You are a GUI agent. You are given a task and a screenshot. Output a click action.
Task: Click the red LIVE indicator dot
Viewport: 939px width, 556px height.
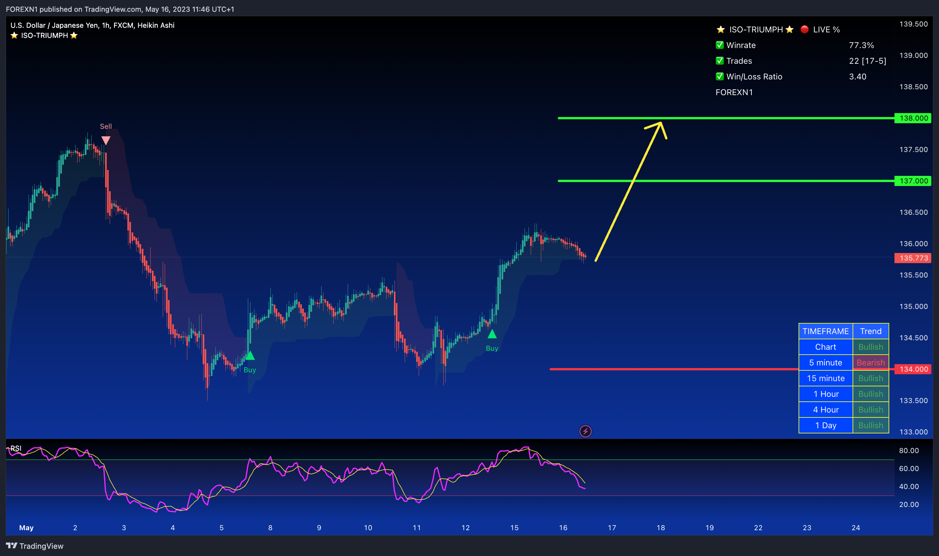pos(804,29)
